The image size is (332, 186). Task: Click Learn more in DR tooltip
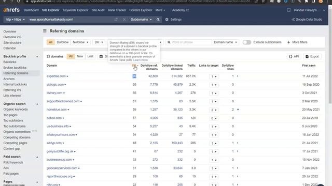click(141, 60)
